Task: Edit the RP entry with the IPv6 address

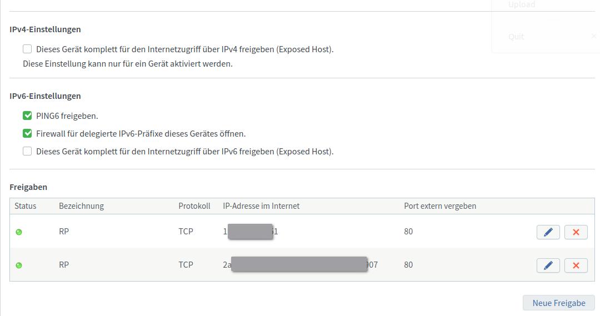Action: (x=548, y=265)
